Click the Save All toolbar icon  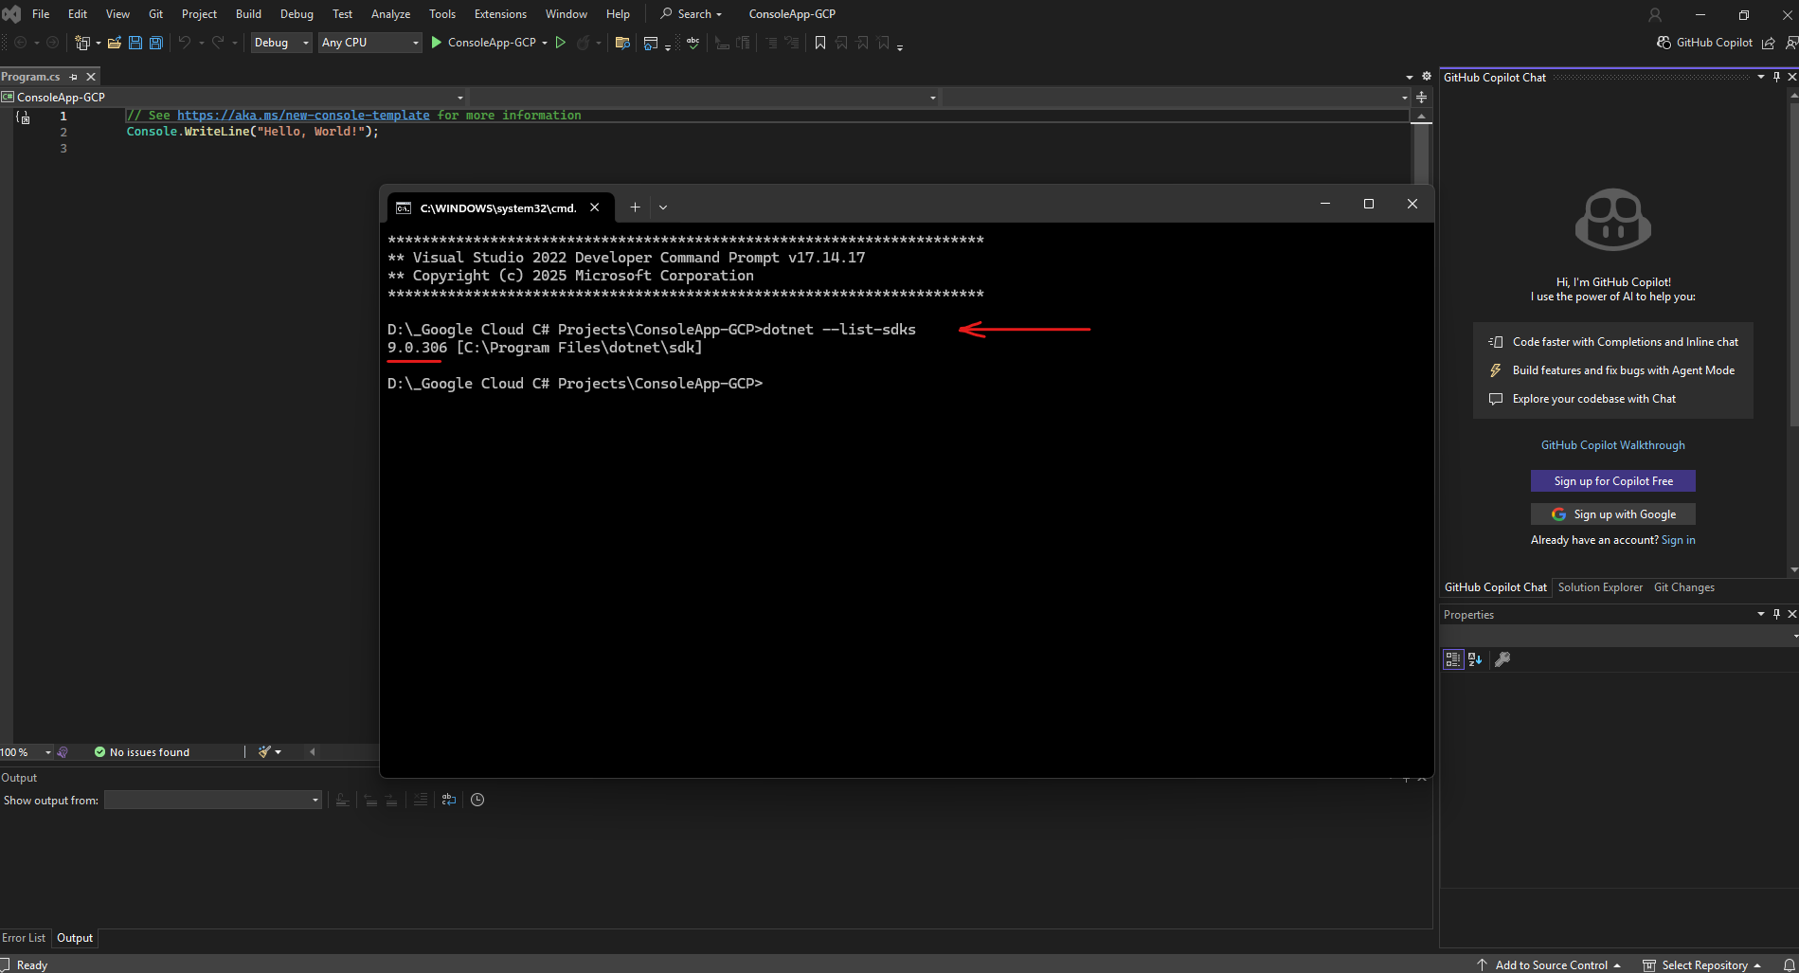point(156,43)
